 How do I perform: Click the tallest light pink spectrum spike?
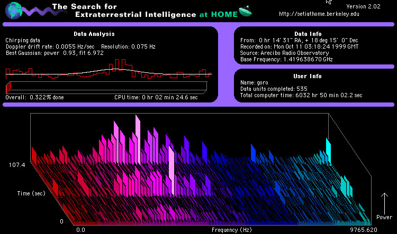(138, 137)
